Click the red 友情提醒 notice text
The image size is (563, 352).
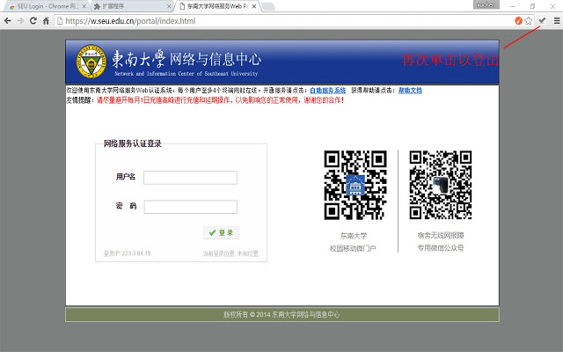221,100
